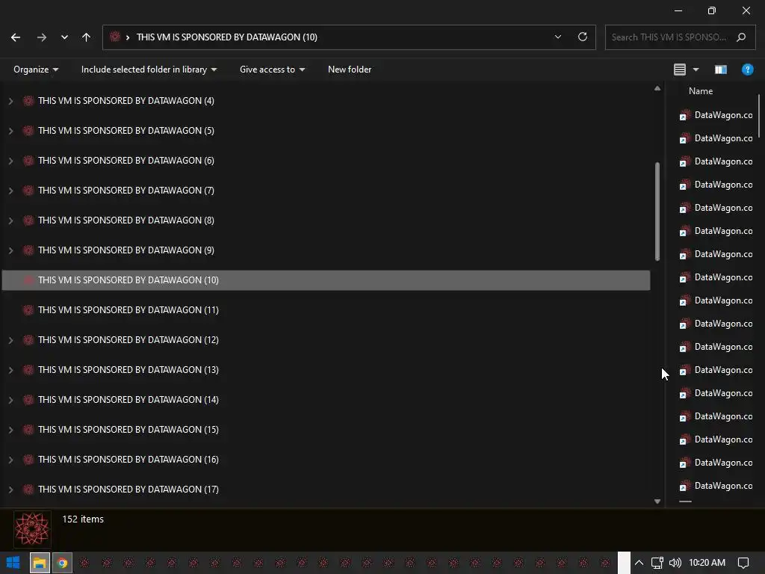Open the notification center icon
The height and width of the screenshot is (574, 765).
743,563
